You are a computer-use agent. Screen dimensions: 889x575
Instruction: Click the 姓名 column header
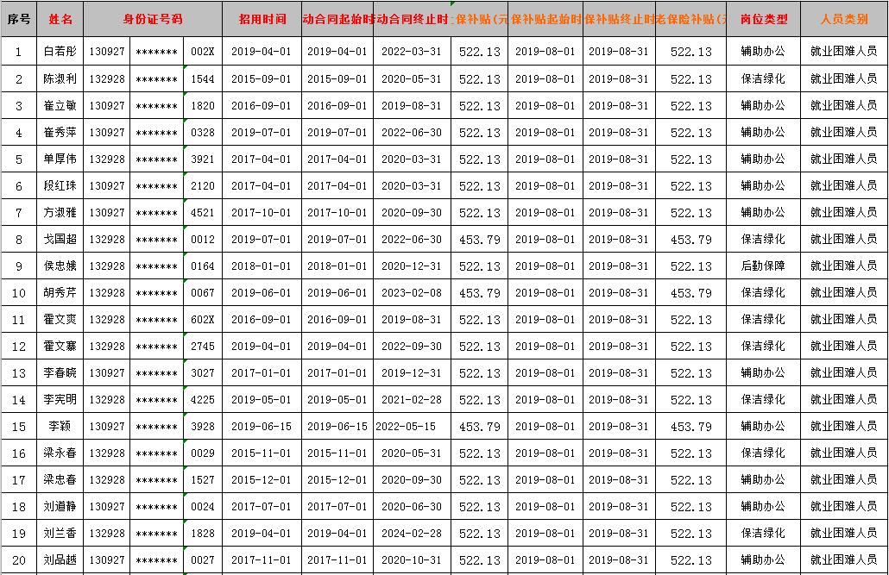(60, 18)
